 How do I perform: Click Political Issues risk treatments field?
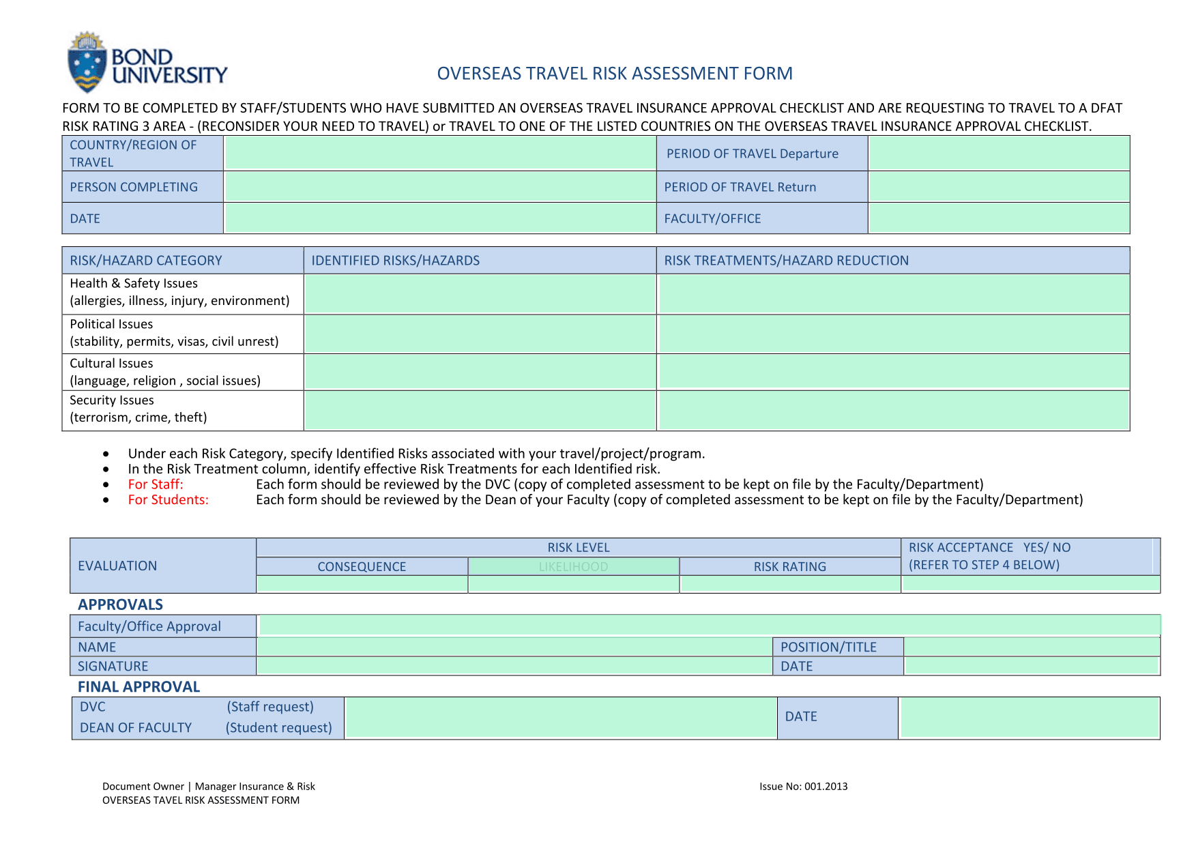click(x=893, y=334)
